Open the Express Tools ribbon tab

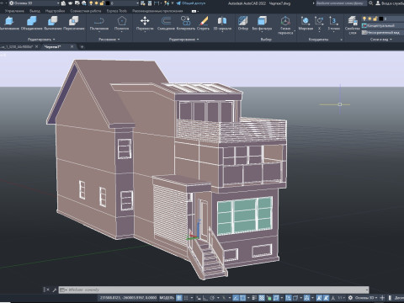click(117, 11)
